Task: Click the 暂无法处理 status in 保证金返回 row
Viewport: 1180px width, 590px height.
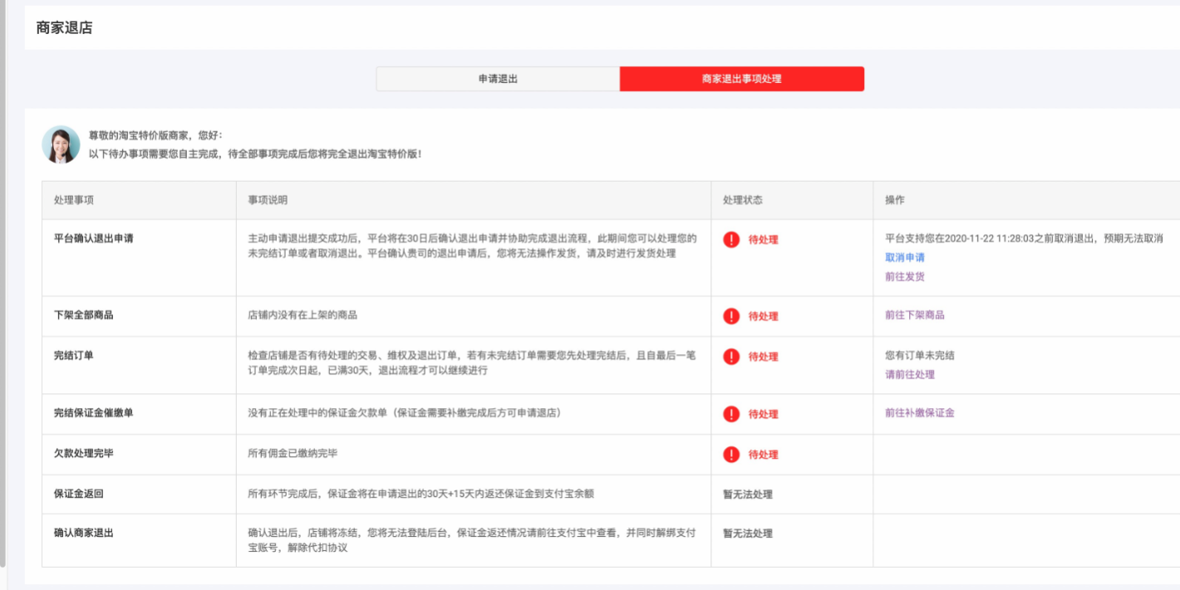Action: tap(743, 494)
